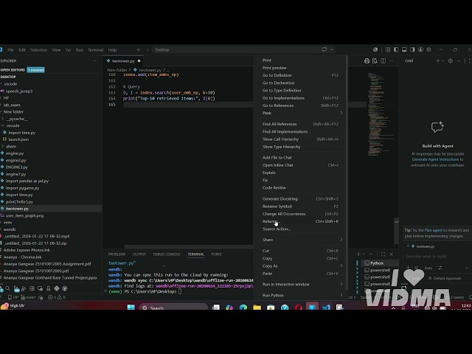Open Customize Layout icon in title bar
Viewport: 472px width, 354px height.
click(388, 49)
